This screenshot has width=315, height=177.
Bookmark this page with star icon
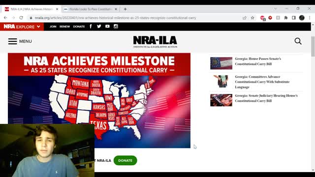pos(252,18)
